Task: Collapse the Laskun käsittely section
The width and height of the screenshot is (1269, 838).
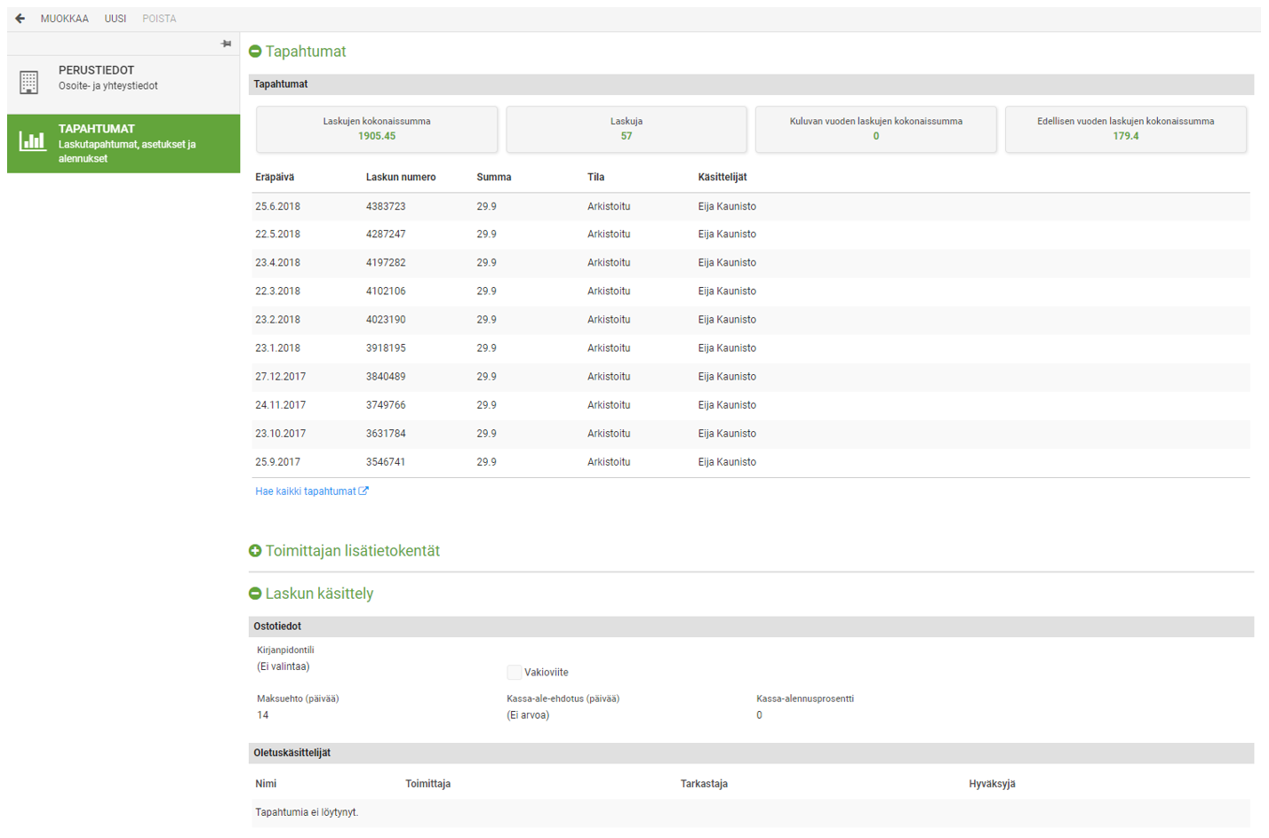Action: point(255,594)
